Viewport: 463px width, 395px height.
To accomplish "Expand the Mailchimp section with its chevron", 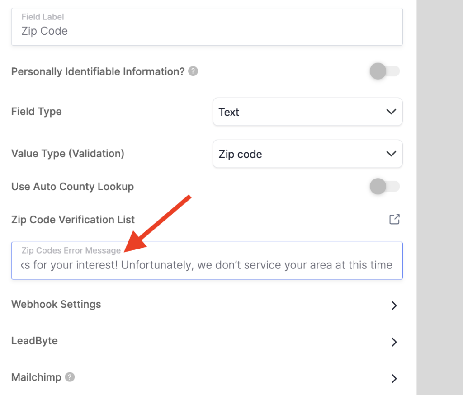I will pyautogui.click(x=394, y=378).
